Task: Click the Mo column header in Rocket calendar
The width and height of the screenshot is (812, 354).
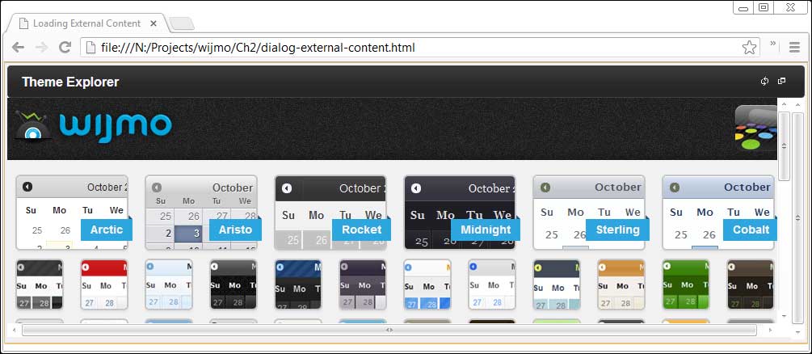Action: pos(317,215)
